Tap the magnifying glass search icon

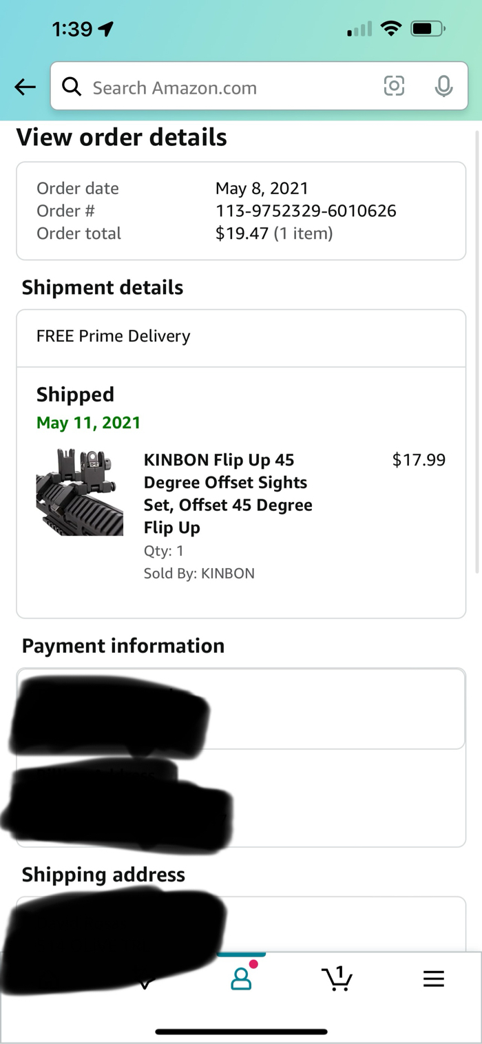(72, 87)
